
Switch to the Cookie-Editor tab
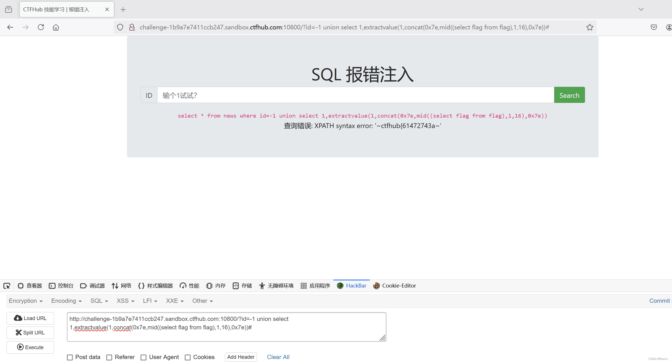pos(395,286)
